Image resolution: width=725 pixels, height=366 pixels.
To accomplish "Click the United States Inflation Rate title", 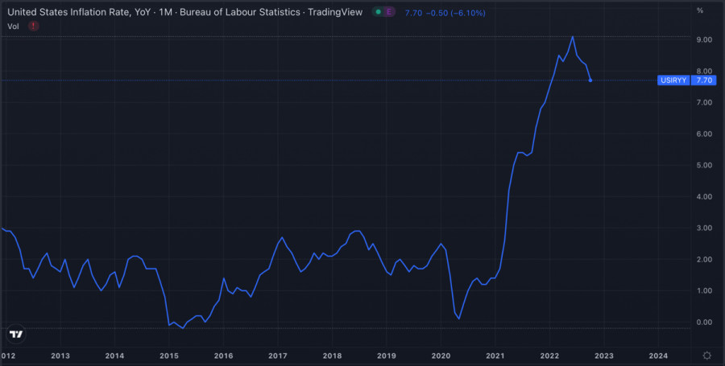I will (181, 12).
